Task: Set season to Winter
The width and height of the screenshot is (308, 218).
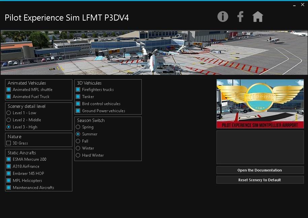Action: pos(78,148)
